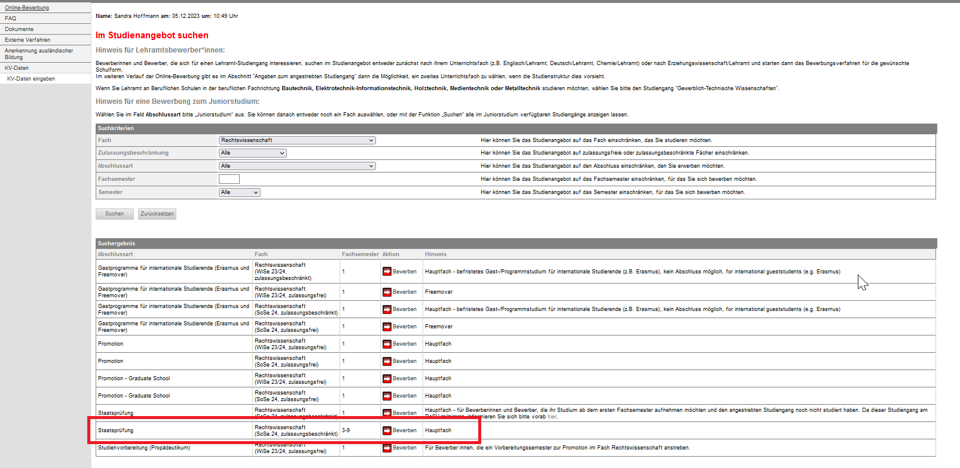Go to Dokumente in the sidebar
This screenshot has height=468, width=960.
coord(19,29)
